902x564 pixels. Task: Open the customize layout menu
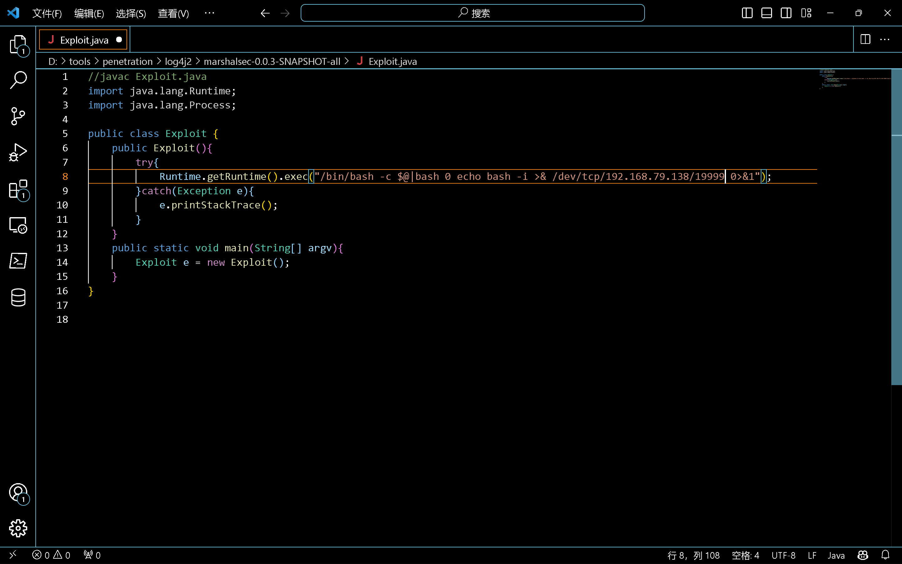(806, 13)
